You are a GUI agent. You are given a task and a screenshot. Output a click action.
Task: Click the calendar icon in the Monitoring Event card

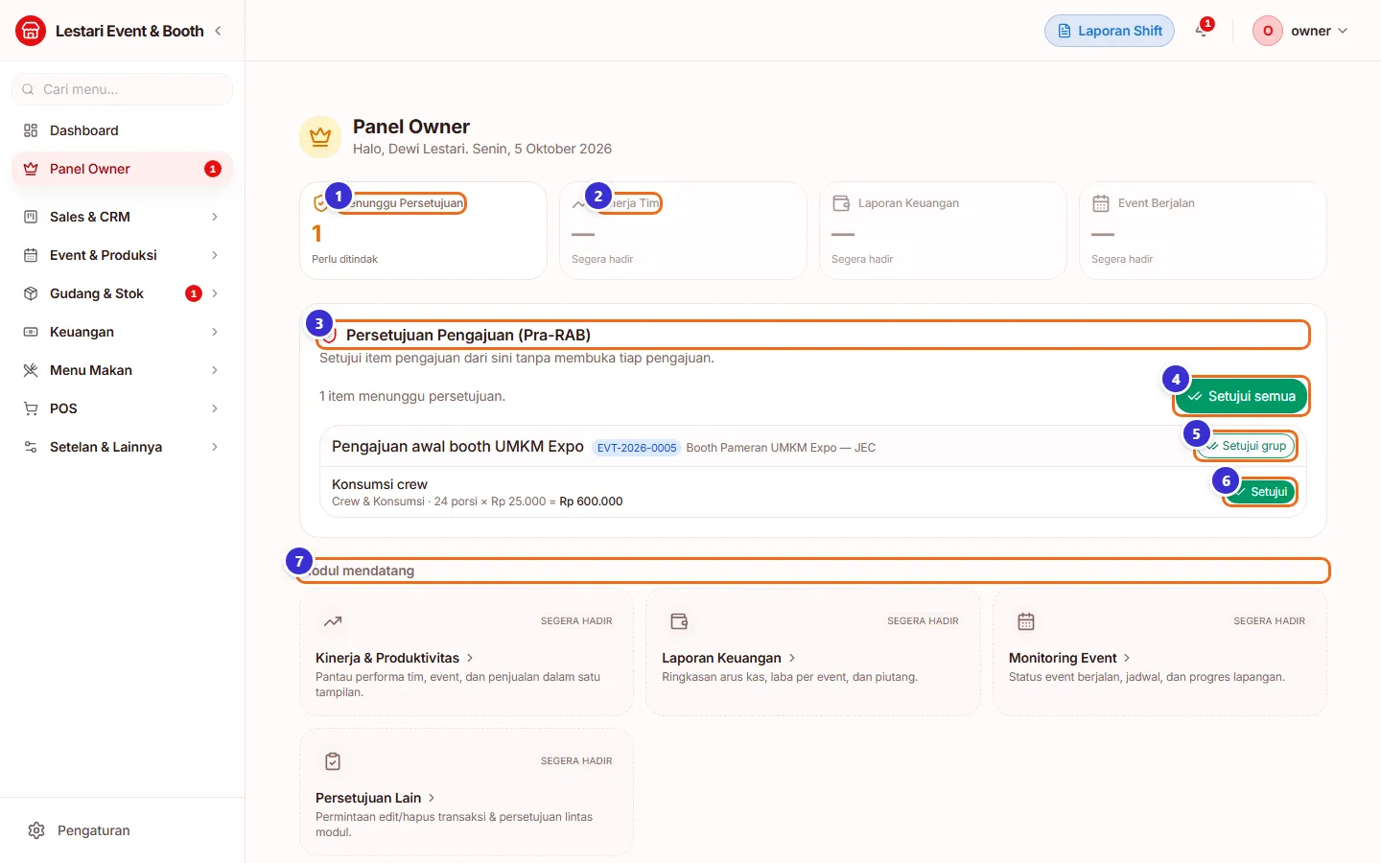click(1026, 621)
